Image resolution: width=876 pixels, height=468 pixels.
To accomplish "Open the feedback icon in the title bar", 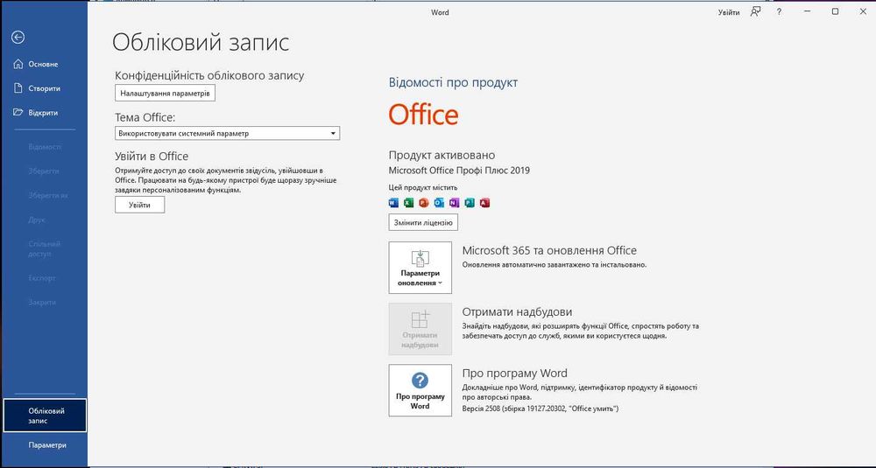I will click(756, 11).
